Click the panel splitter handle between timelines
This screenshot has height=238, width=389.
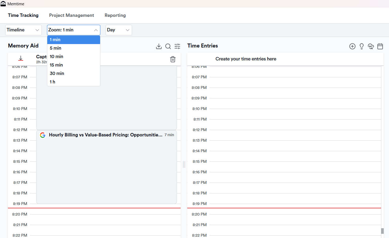tap(184, 165)
